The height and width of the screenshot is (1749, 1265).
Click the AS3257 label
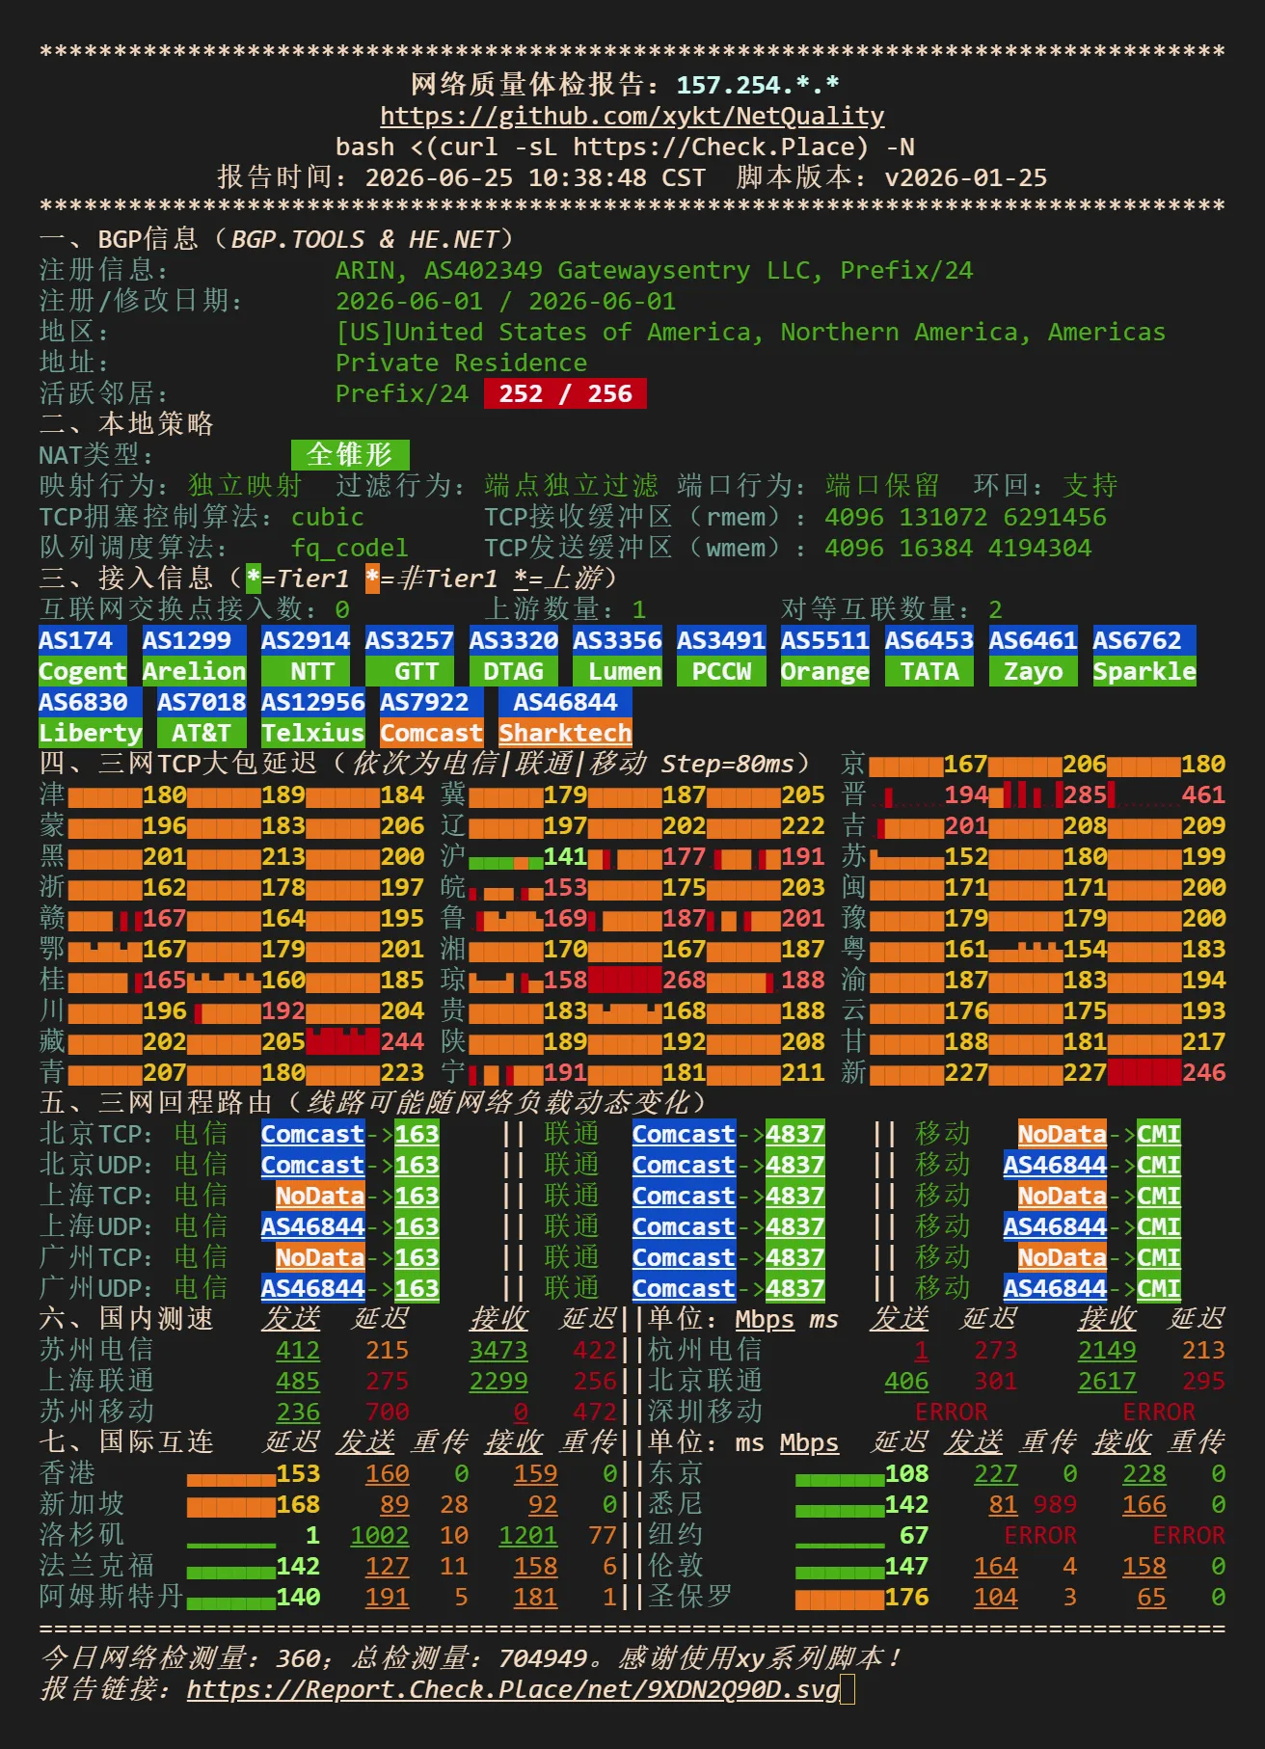point(410,640)
